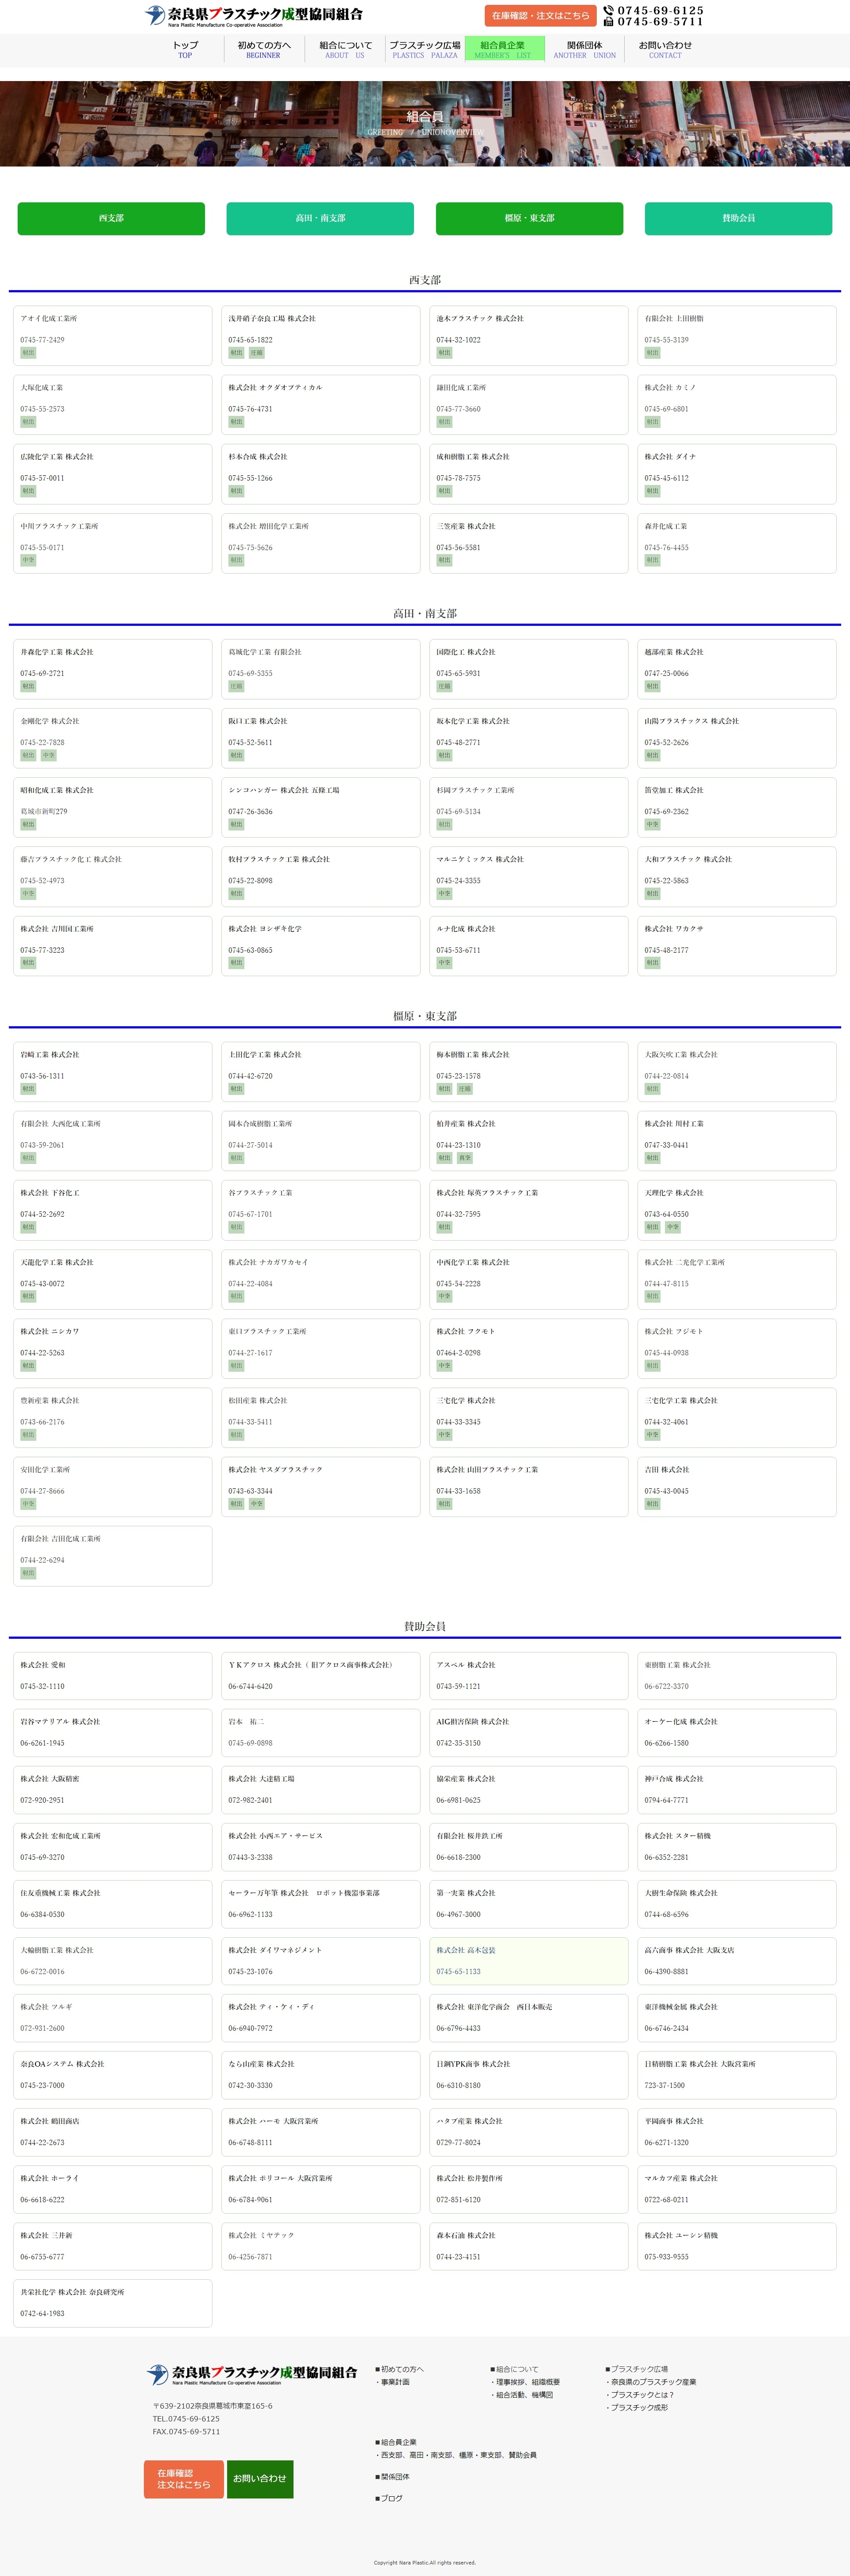Viewport: 850px width, 2576px height.
Task: Open the 第一実業 株式会社 card
Action: point(529,1904)
